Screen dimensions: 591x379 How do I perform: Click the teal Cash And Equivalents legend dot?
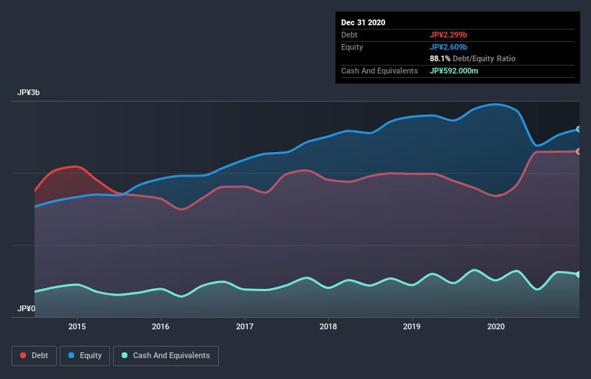coord(125,355)
